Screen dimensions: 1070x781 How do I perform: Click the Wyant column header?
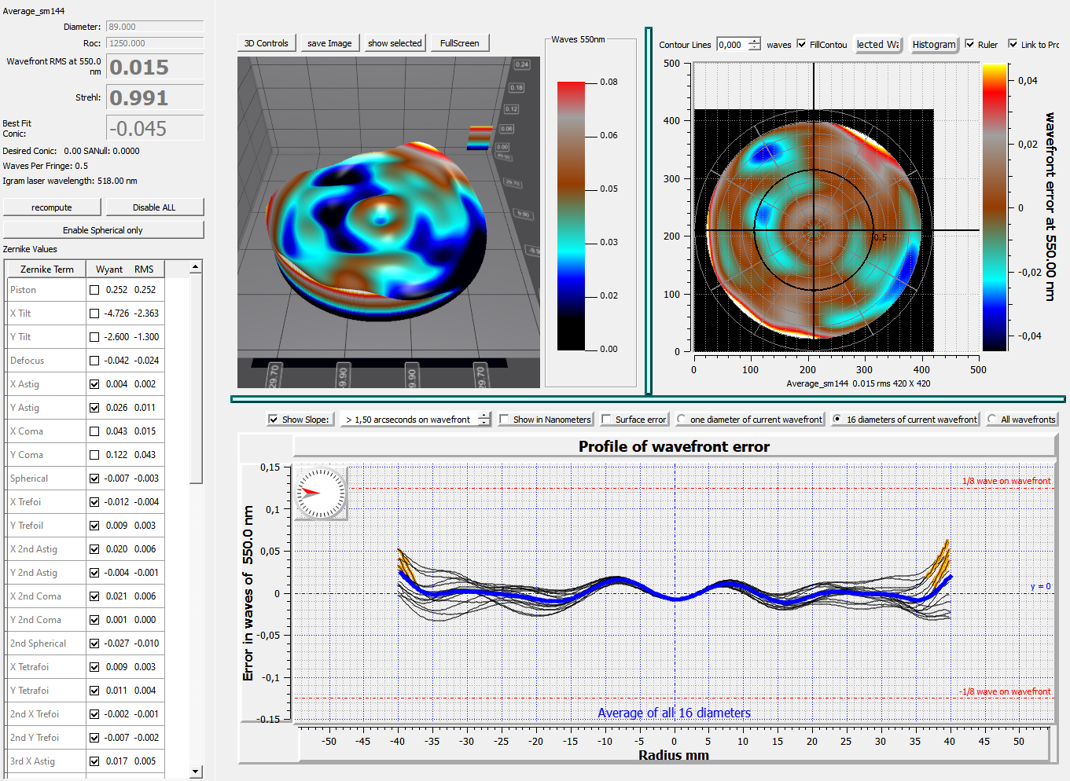[x=109, y=269]
